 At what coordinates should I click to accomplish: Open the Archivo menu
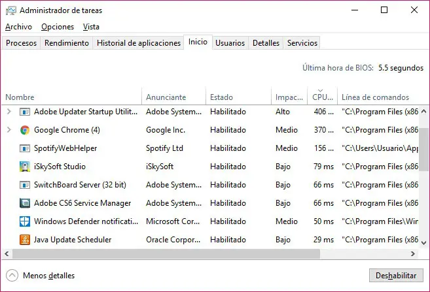tap(18, 27)
